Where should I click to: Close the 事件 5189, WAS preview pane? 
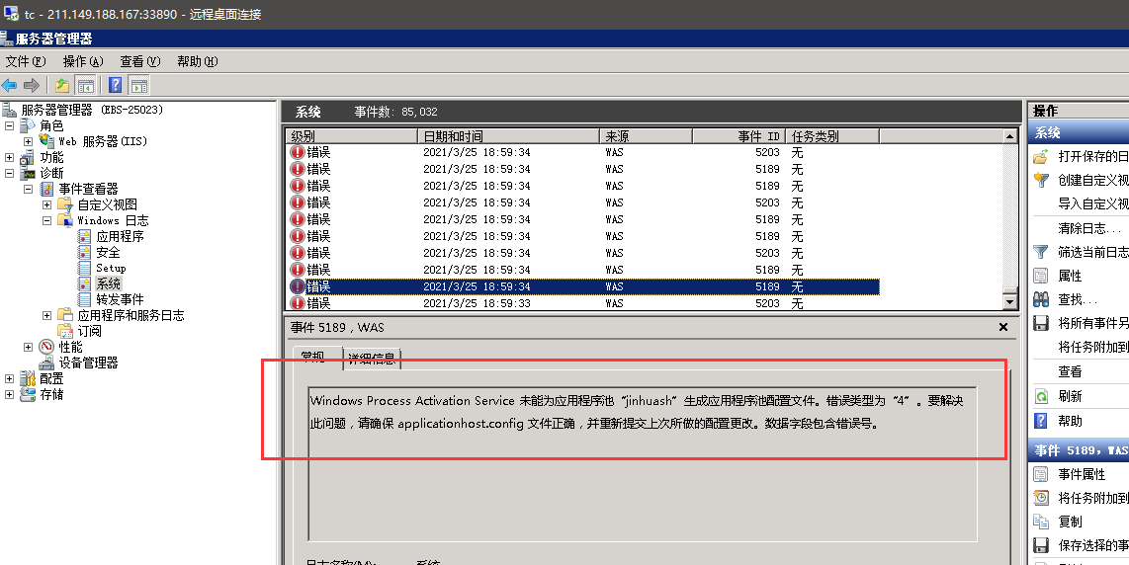click(1003, 328)
